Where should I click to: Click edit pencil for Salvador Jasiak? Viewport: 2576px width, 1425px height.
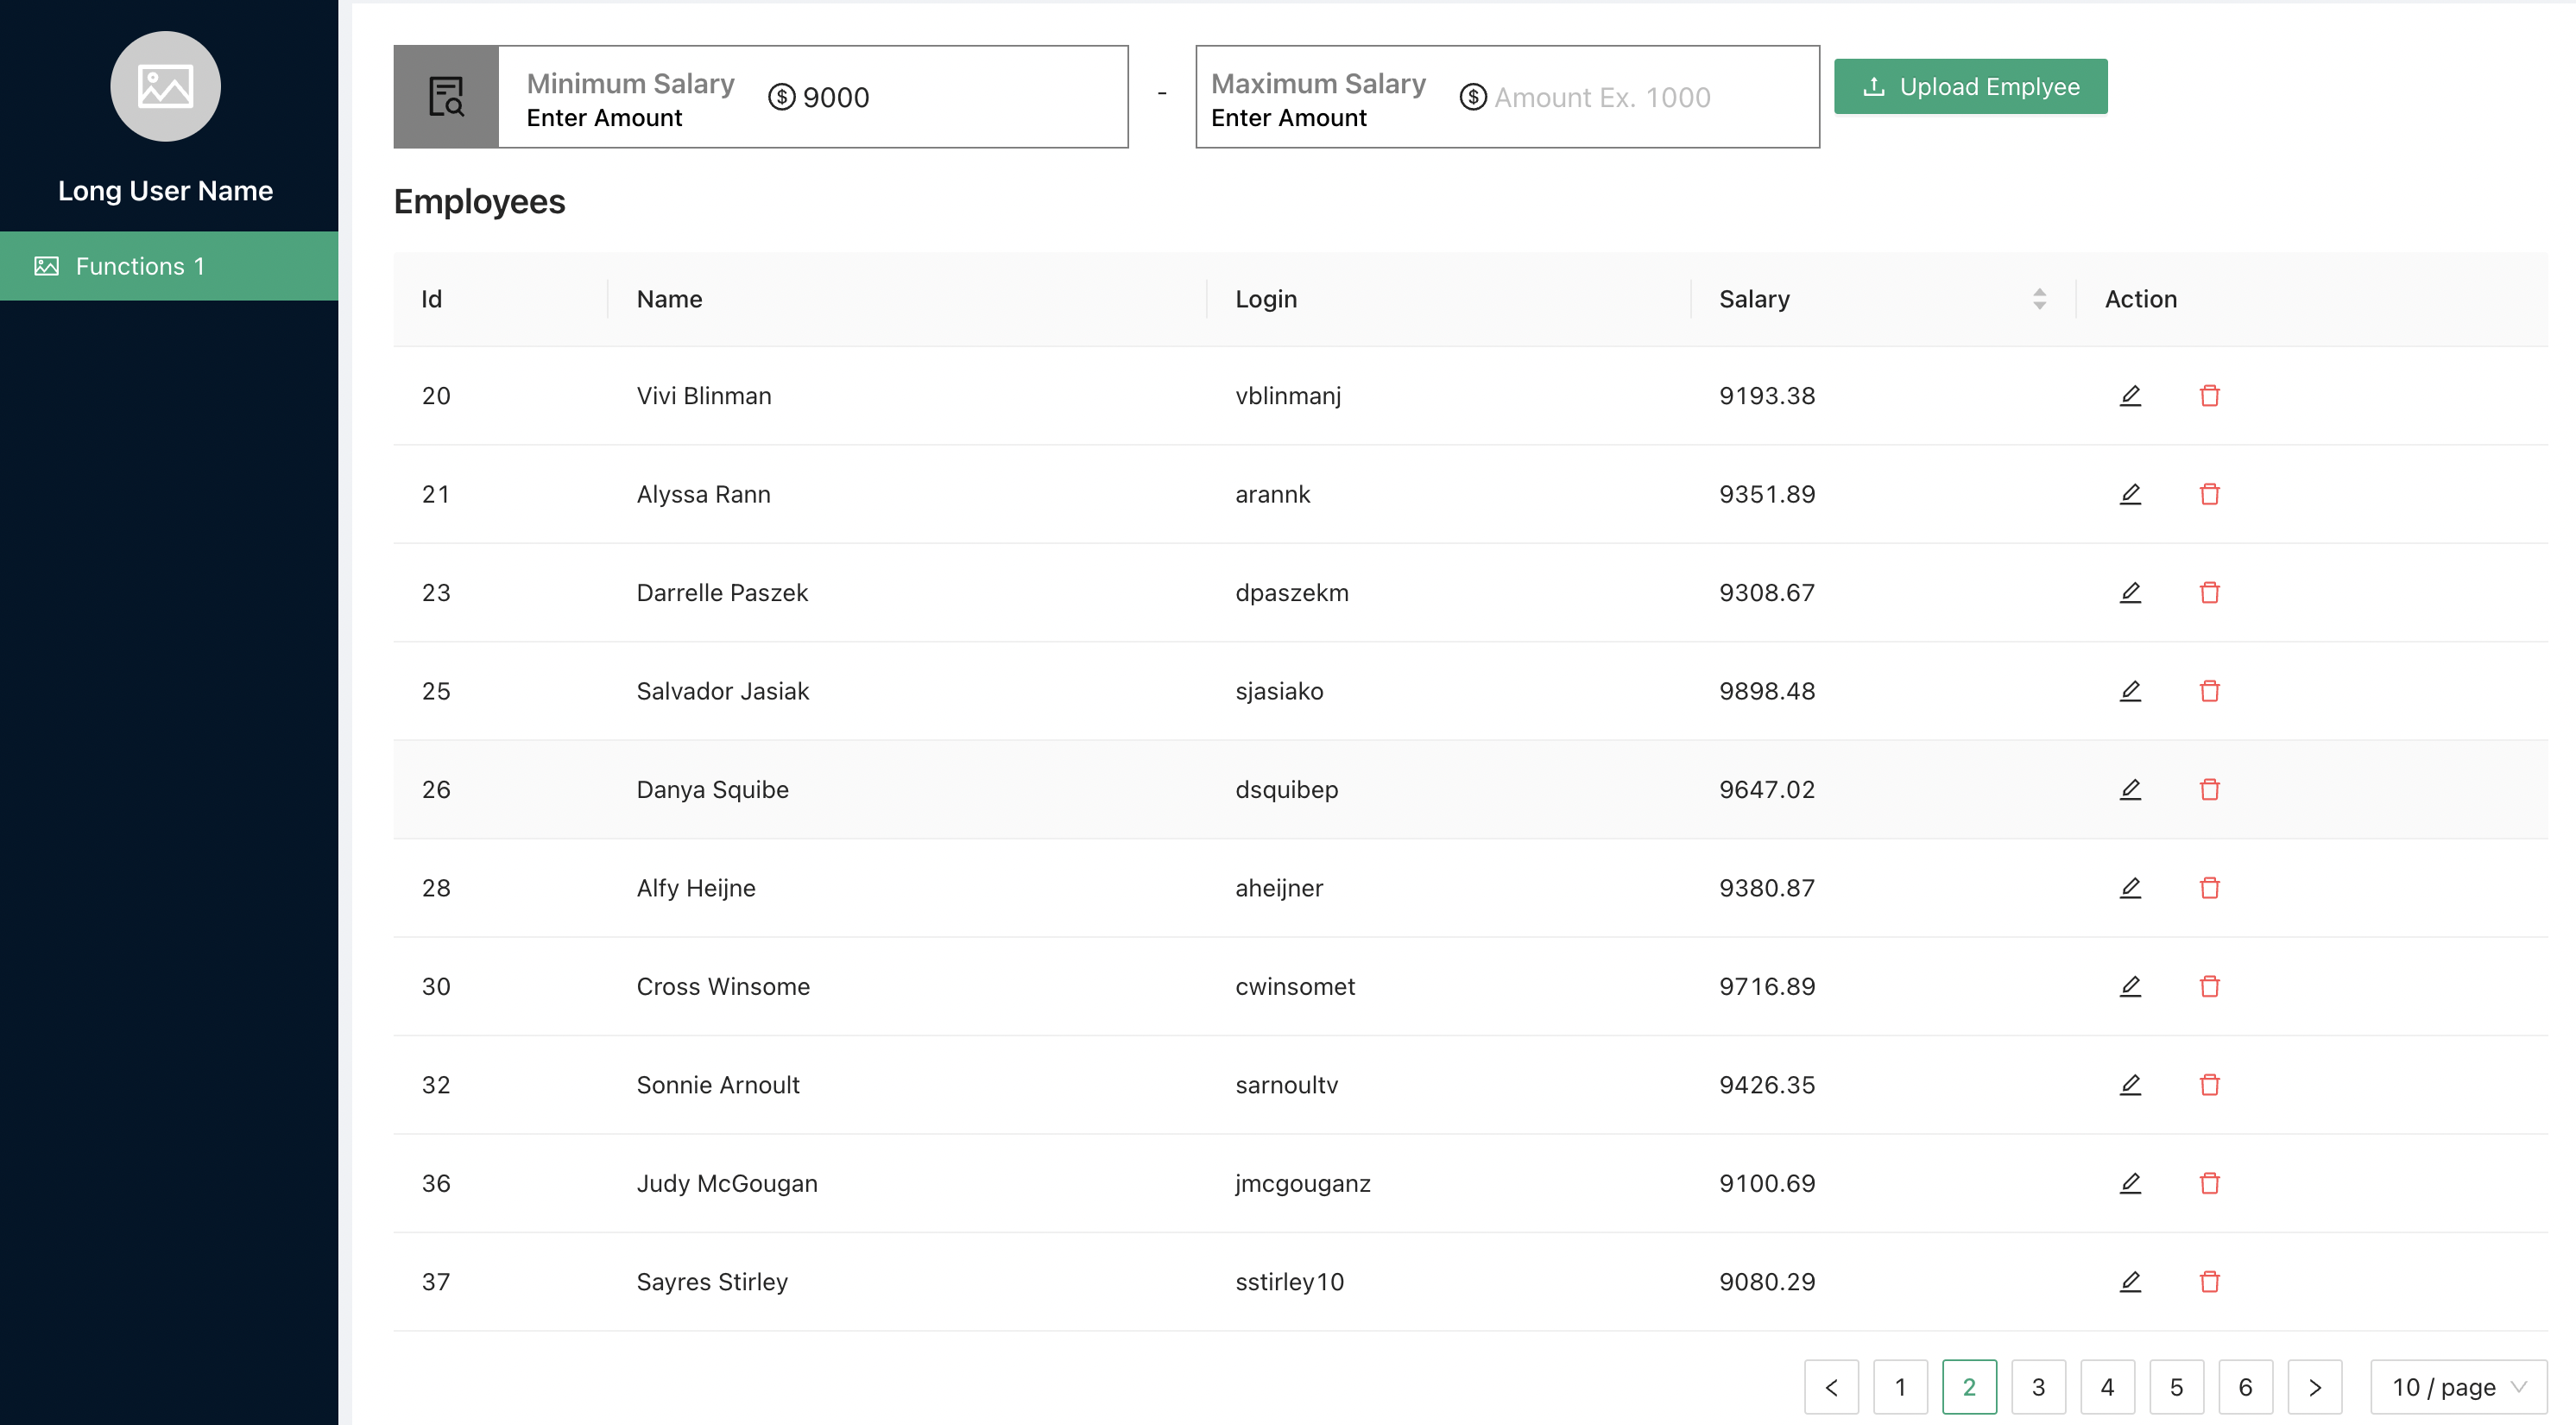pyautogui.click(x=2130, y=691)
